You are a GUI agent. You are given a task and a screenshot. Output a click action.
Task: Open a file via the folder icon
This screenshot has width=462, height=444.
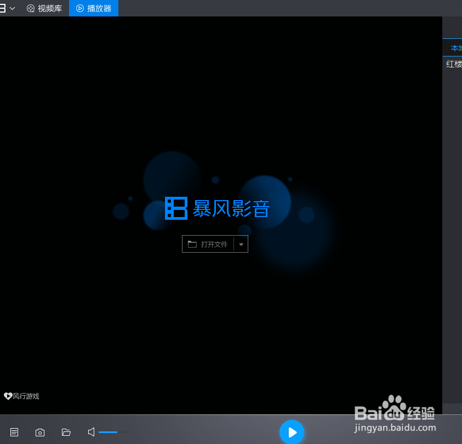click(x=66, y=432)
